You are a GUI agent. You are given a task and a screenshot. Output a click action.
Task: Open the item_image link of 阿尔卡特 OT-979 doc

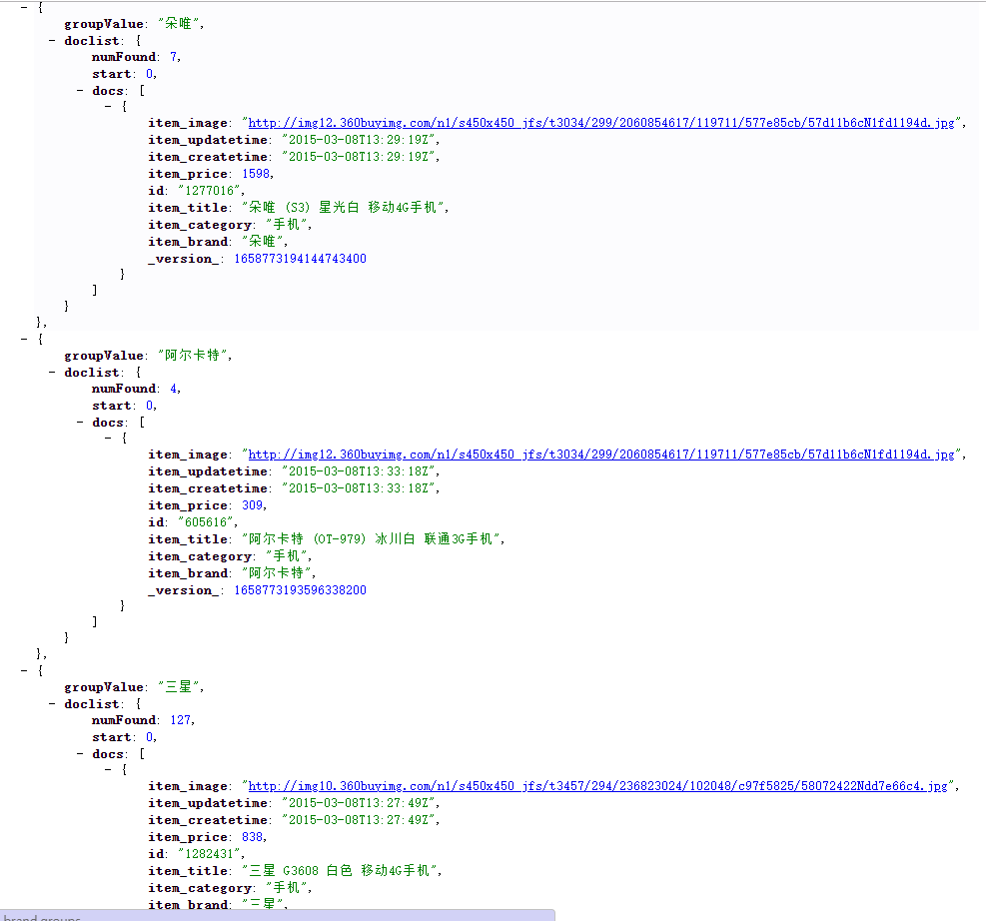[x=601, y=455]
